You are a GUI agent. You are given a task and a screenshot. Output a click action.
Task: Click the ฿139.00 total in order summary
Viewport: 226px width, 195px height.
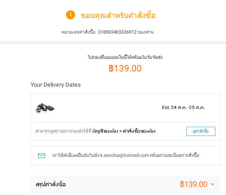[x=193, y=184]
